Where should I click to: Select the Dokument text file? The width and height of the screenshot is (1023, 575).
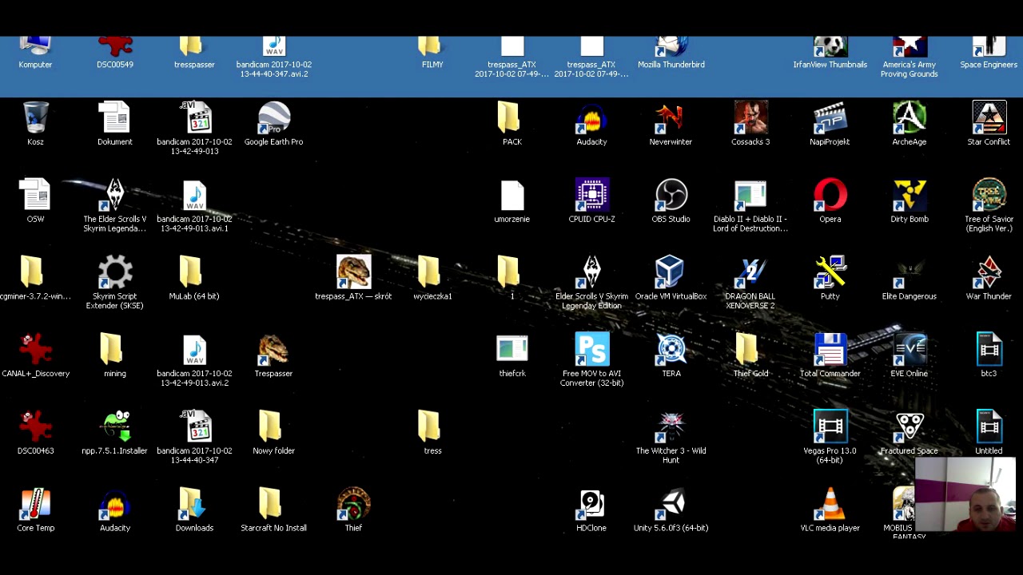point(114,124)
